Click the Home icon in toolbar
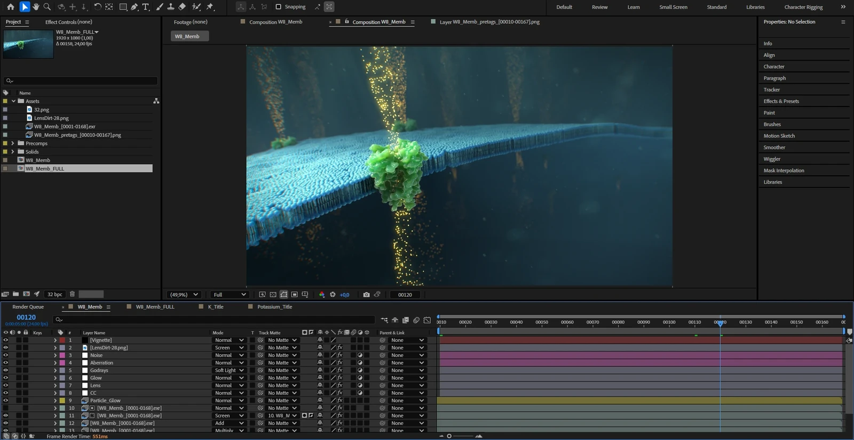 pos(11,7)
